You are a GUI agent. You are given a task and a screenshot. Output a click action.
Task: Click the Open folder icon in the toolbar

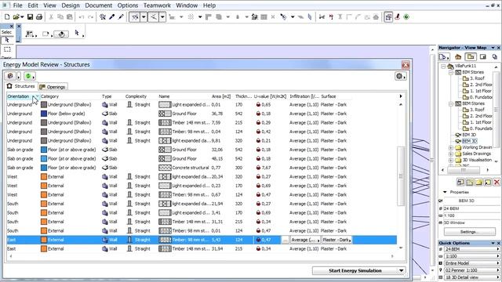pyautogui.click(x=16, y=17)
